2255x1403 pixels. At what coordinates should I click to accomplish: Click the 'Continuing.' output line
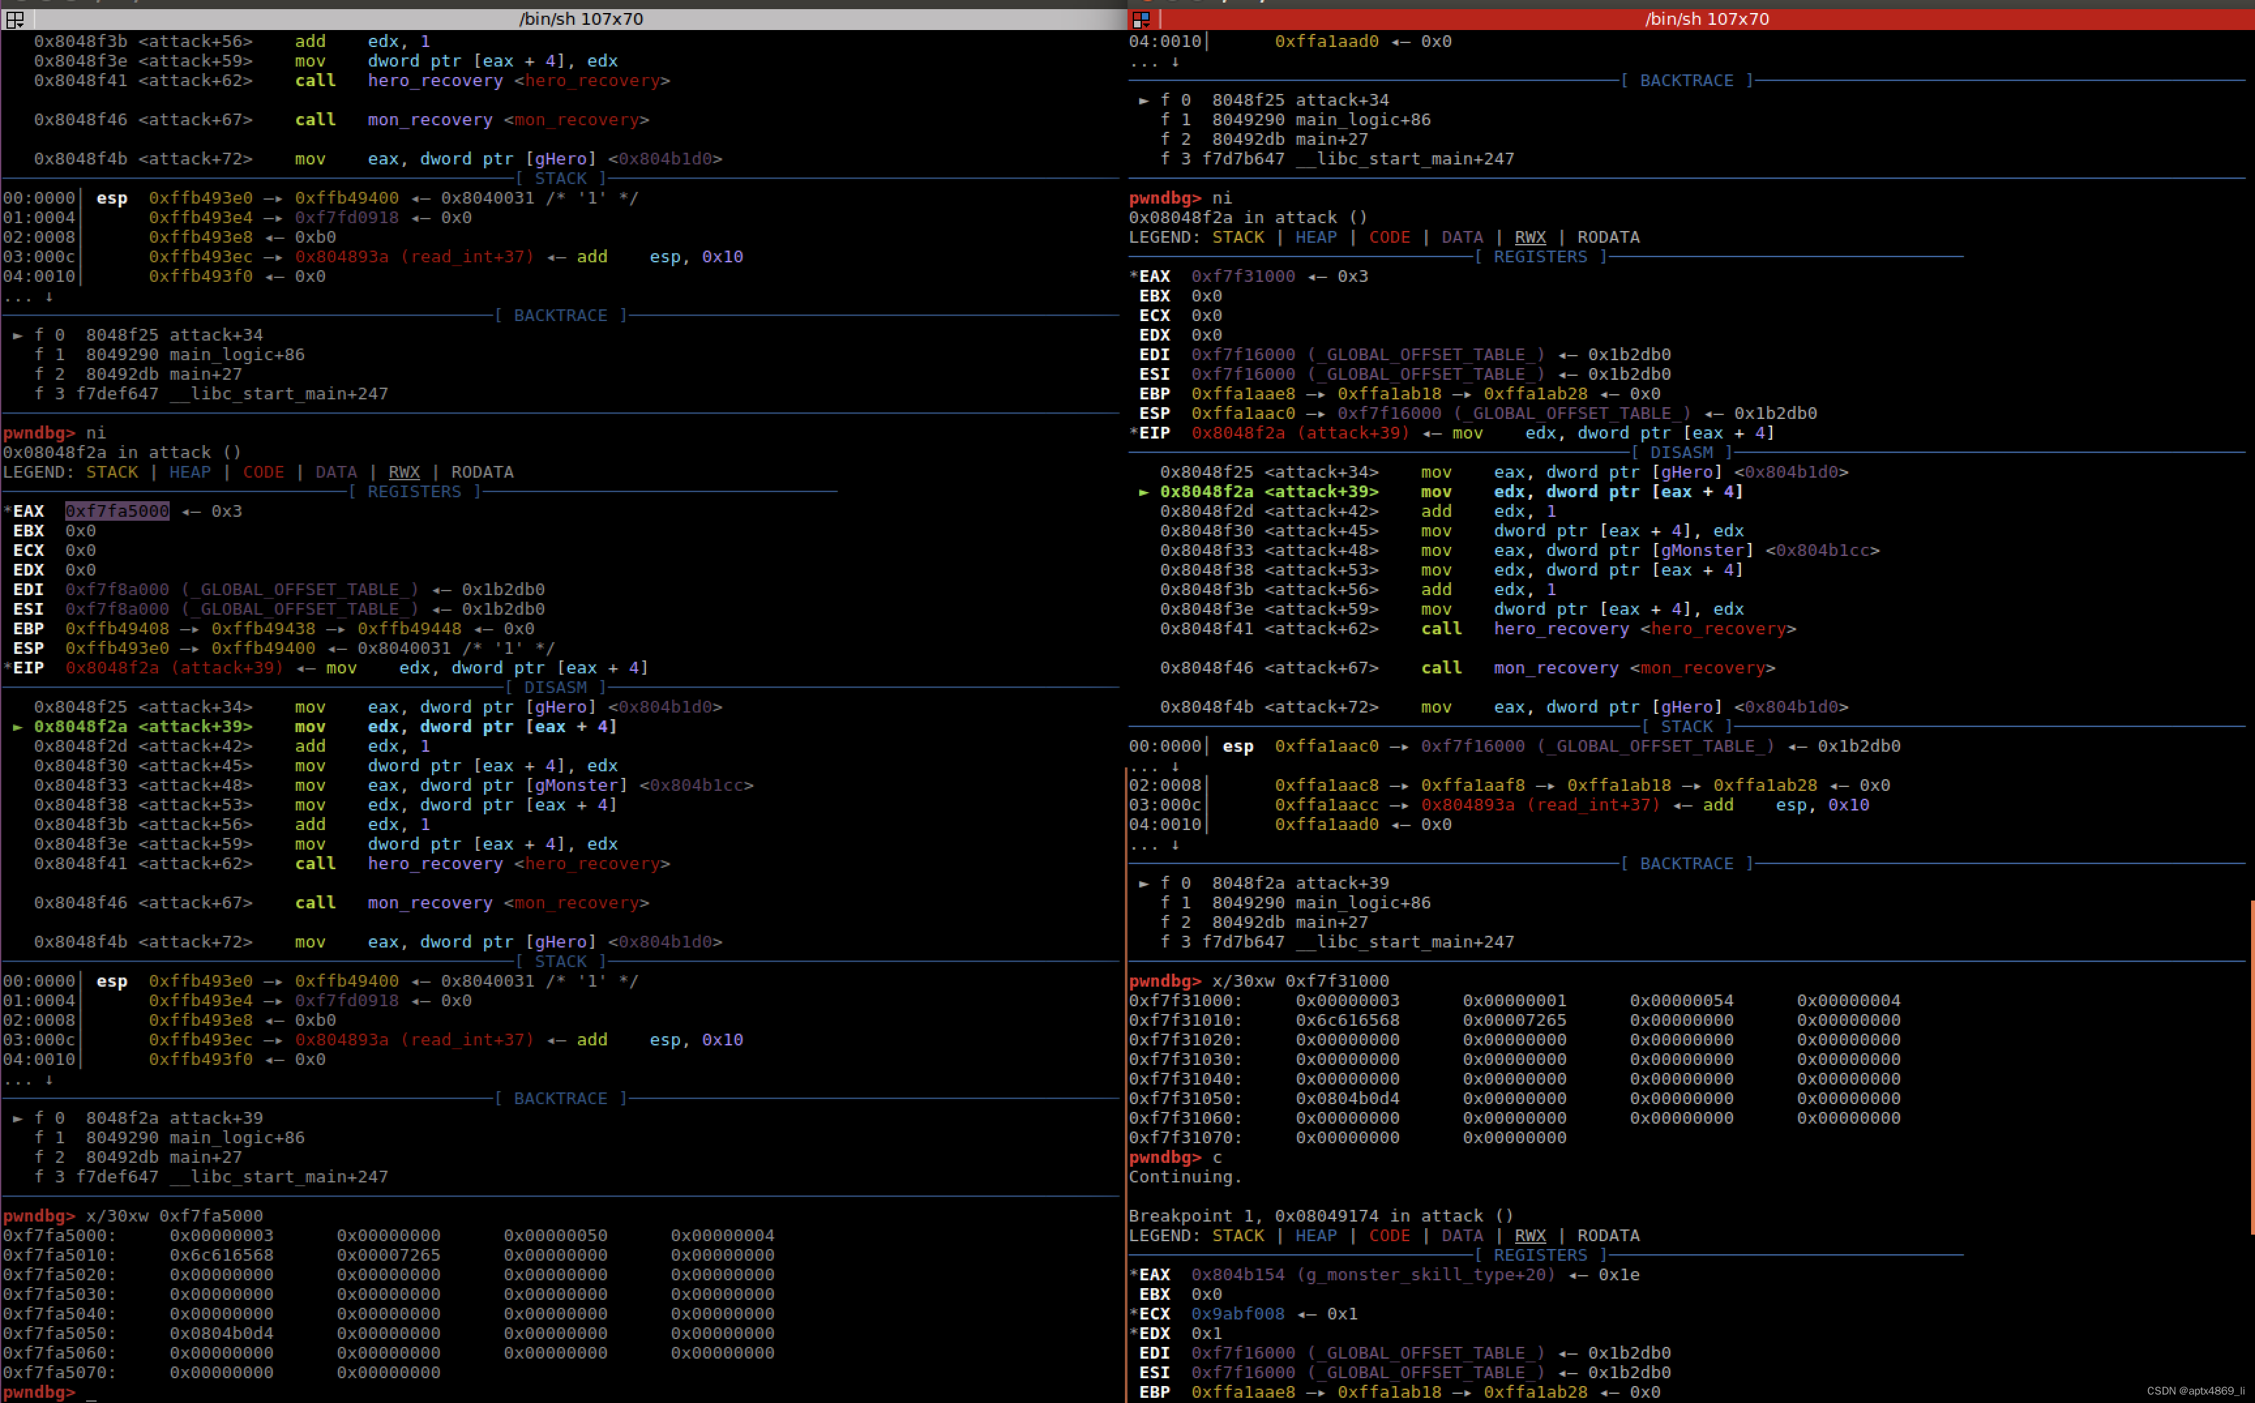[x=1184, y=1177]
